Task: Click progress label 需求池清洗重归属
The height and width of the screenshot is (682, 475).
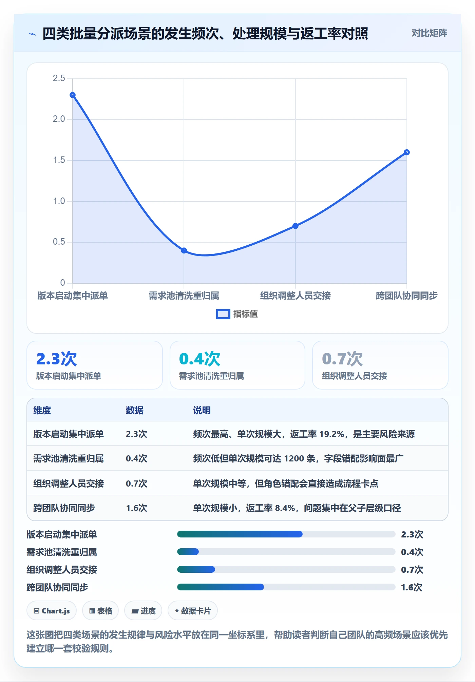Action: click(62, 552)
